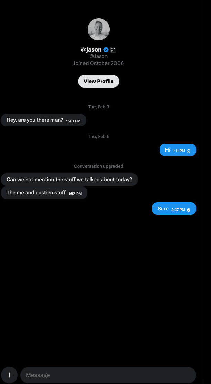Screen dimensions: 211x384
Task: Click the "Tue, Feb 3" date separator
Action: tap(99, 107)
